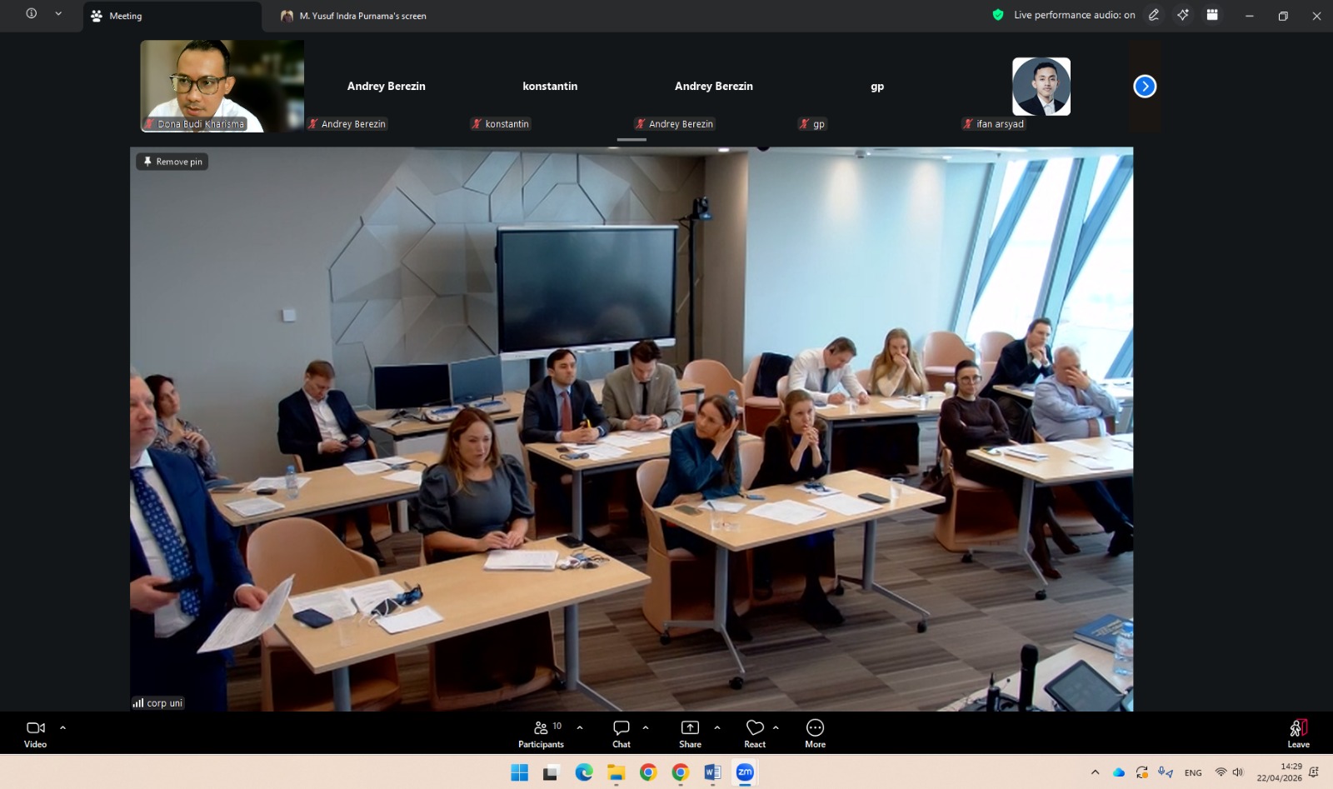
Task: Switch to M. Yusuf Indra Purnama's screen tab
Action: pos(362,16)
